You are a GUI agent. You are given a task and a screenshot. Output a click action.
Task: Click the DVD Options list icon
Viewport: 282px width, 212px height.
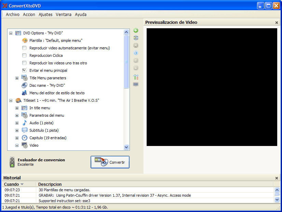click(18, 33)
